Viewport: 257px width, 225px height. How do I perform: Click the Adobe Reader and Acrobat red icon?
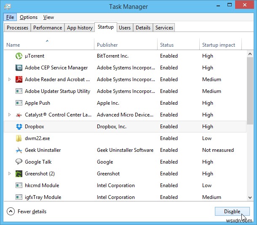[x=19, y=79]
